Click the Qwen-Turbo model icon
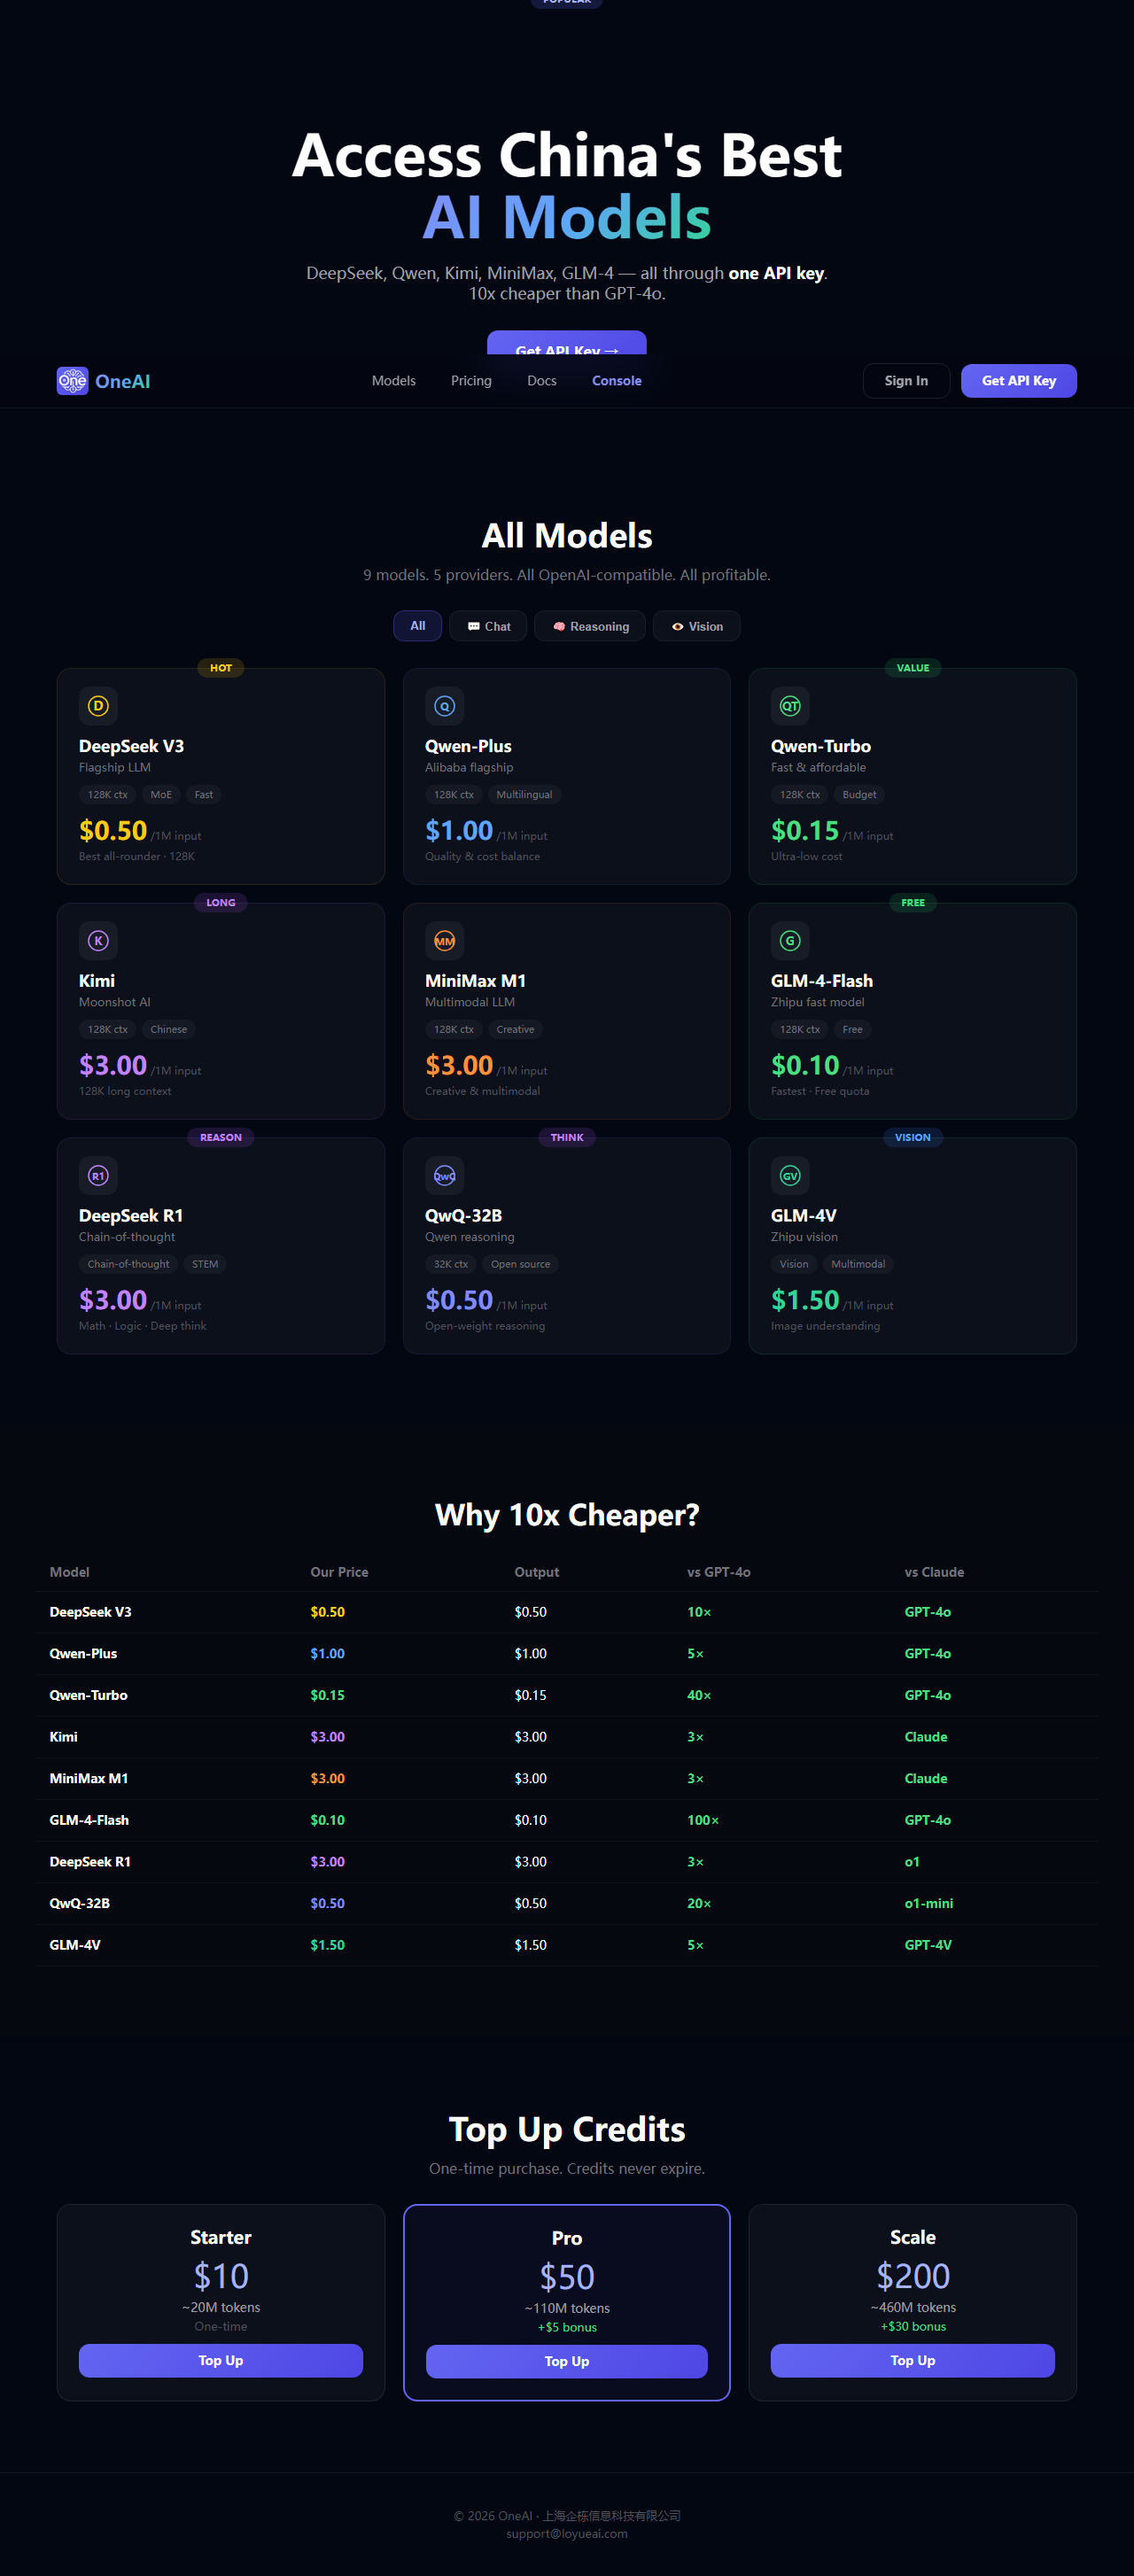 tap(790, 706)
